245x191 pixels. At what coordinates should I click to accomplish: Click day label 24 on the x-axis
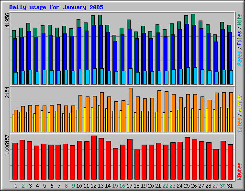[179, 186]
